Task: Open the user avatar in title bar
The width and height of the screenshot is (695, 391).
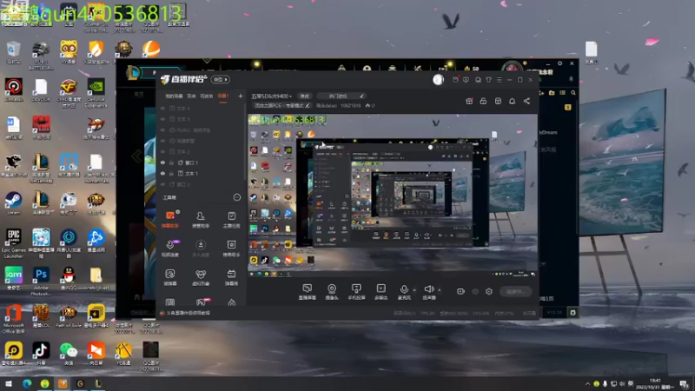Action: click(x=439, y=79)
